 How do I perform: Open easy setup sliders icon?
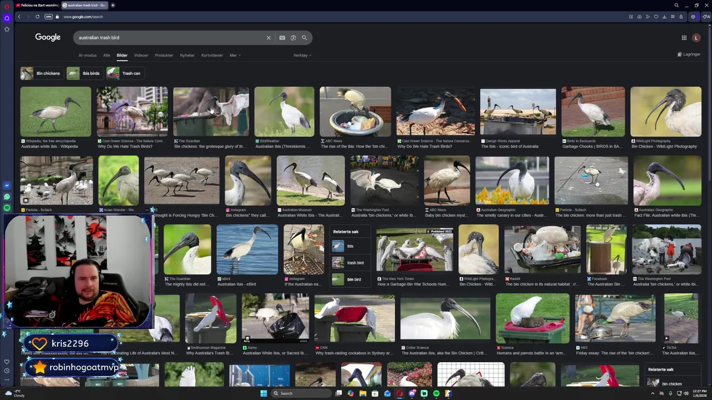tap(673, 17)
